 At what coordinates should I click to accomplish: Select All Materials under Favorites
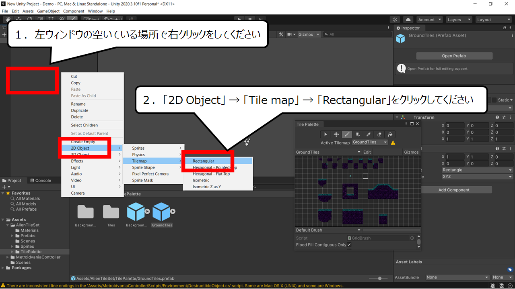[x=28, y=198]
